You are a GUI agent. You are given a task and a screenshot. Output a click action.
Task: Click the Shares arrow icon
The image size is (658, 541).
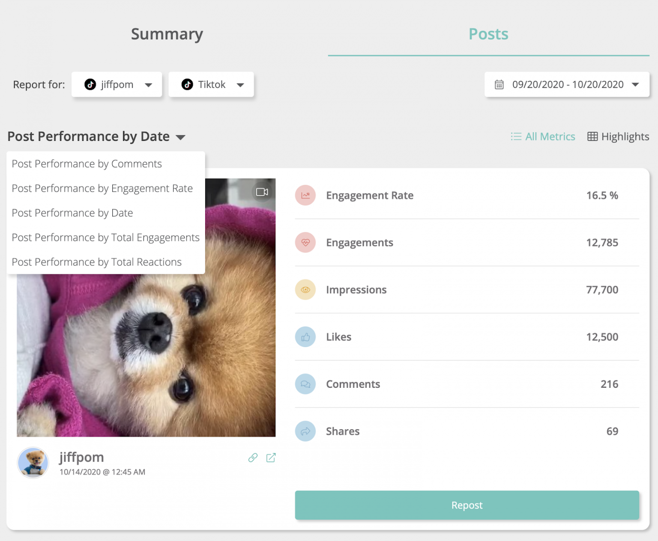pos(305,431)
